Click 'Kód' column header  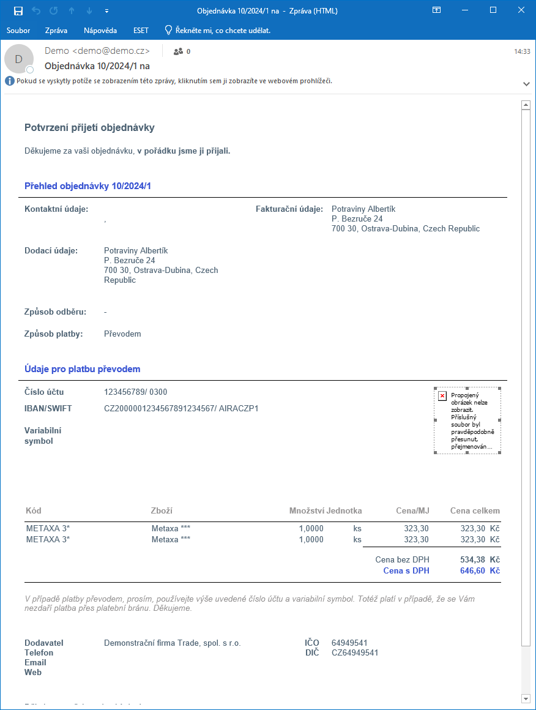tap(34, 510)
